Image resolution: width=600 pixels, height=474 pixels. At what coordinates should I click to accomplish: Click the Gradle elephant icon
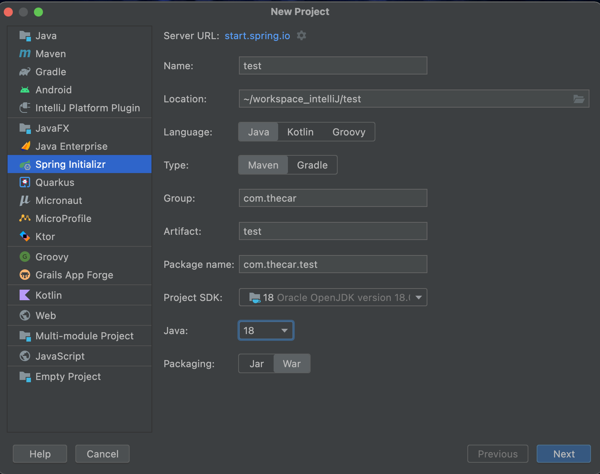(x=25, y=72)
